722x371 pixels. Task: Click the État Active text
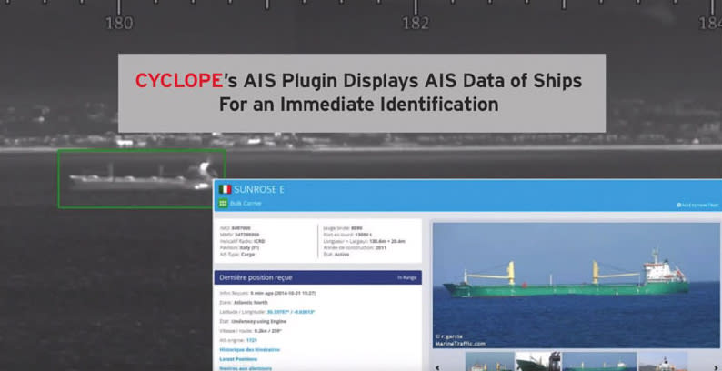pos(336,254)
